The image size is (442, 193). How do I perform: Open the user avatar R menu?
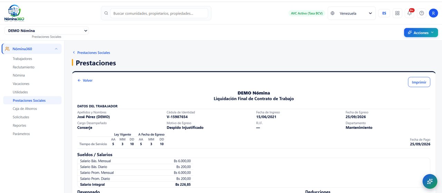click(x=433, y=13)
